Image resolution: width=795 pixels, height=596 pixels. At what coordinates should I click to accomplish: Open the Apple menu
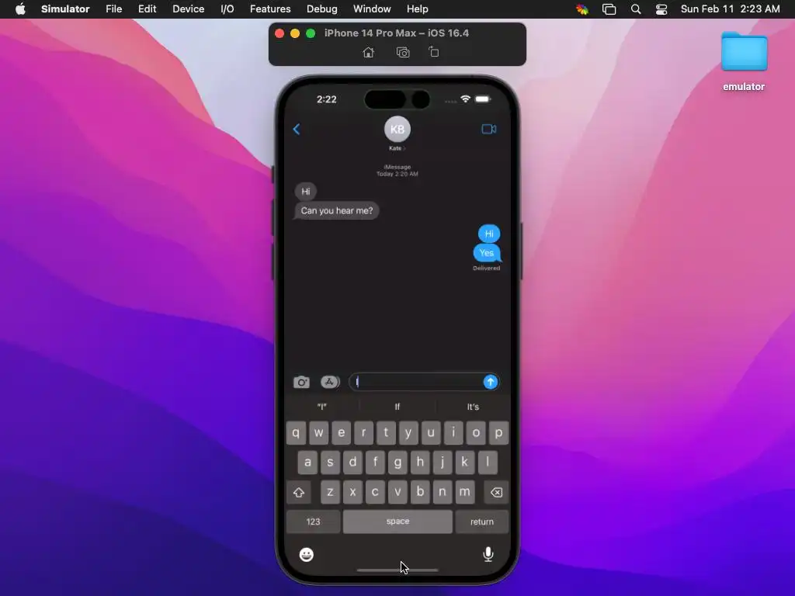click(20, 9)
